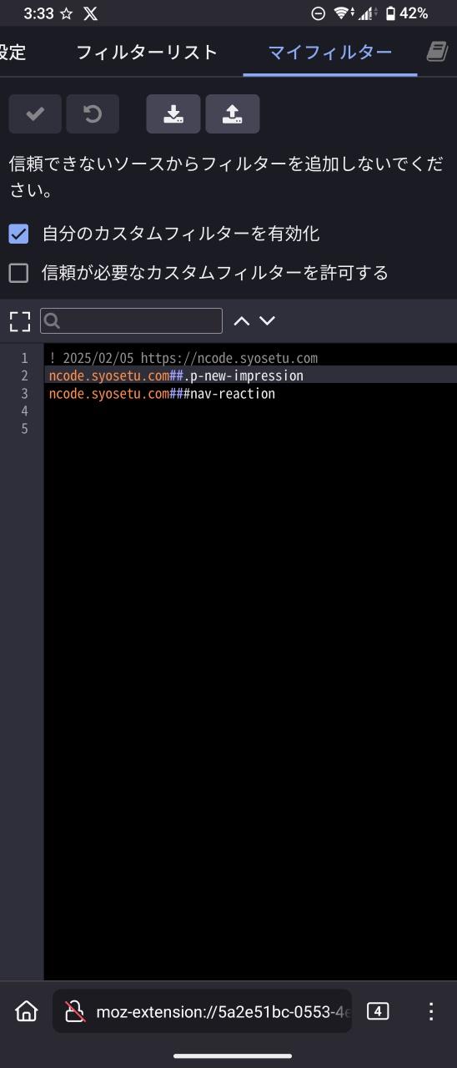Switch to the partially visible 設定 tab
Image resolution: width=457 pixels, height=1068 pixels.
click(x=13, y=53)
